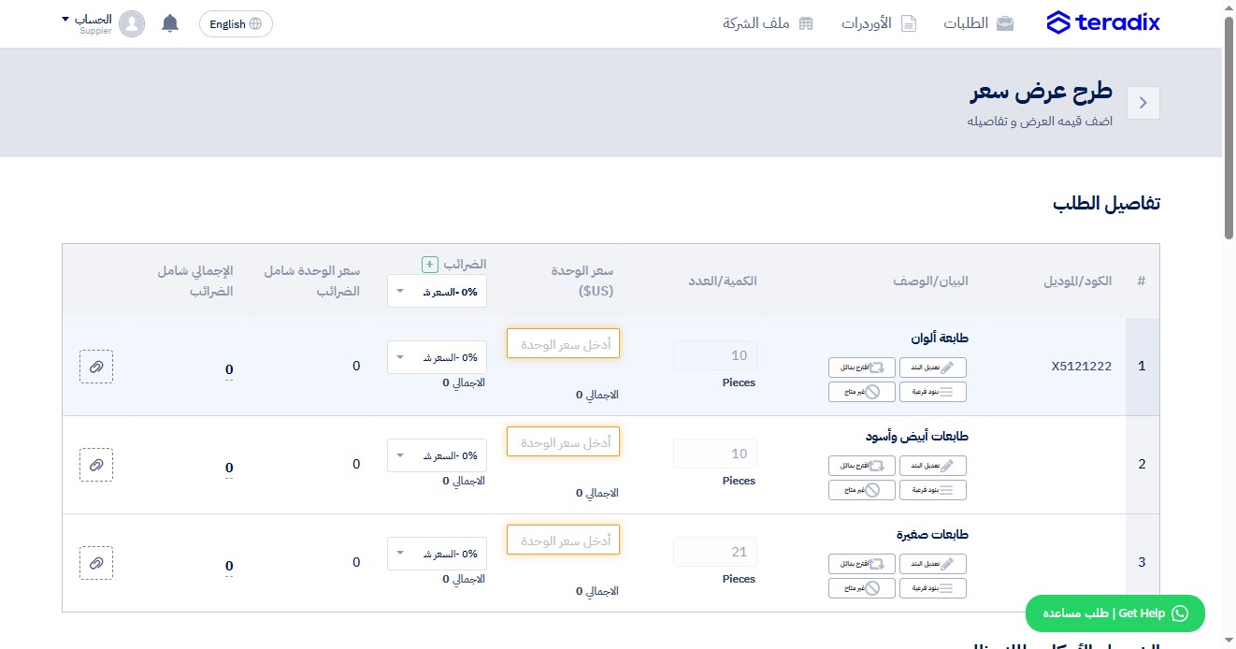Click اقترح بدائل button for طابعات صغيرة

click(x=862, y=564)
